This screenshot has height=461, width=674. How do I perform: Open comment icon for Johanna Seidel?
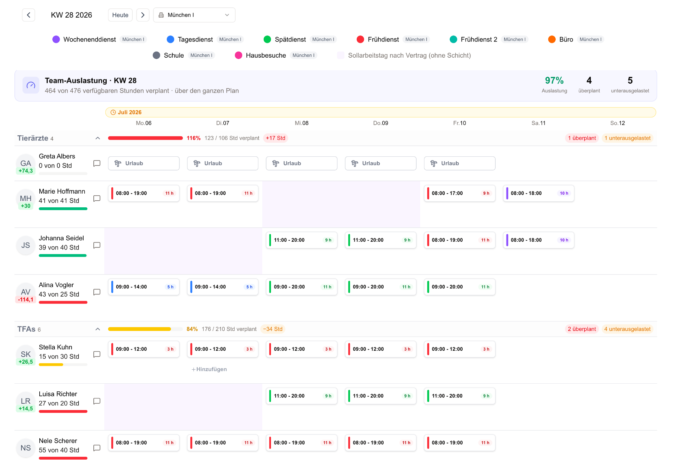97,245
